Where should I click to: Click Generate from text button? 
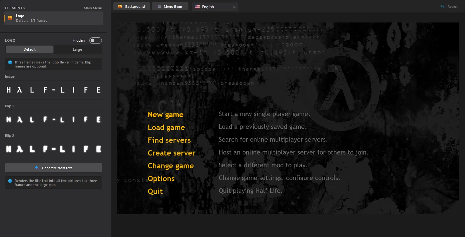[54, 168]
